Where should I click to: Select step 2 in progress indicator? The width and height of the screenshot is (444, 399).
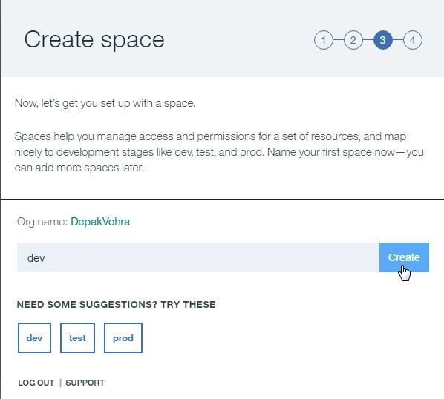pyautogui.click(x=353, y=40)
